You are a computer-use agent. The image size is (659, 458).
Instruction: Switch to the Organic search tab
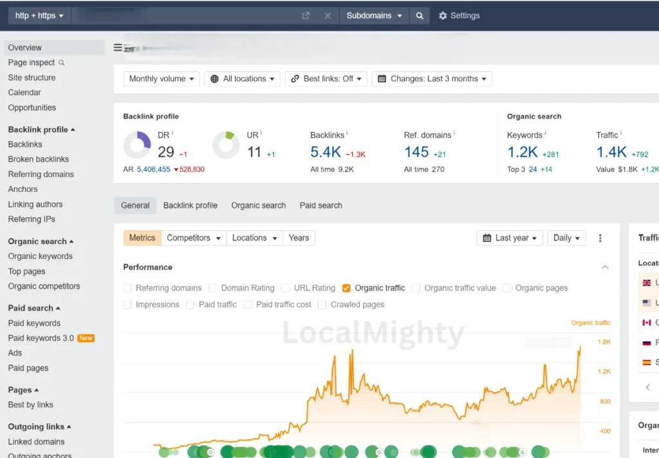(x=259, y=205)
